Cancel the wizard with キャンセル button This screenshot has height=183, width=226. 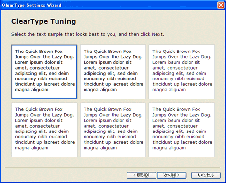[x=206, y=175]
